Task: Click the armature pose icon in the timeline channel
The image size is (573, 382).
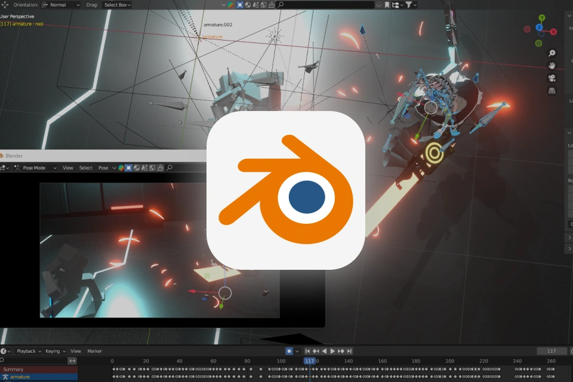Action: [x=5, y=377]
